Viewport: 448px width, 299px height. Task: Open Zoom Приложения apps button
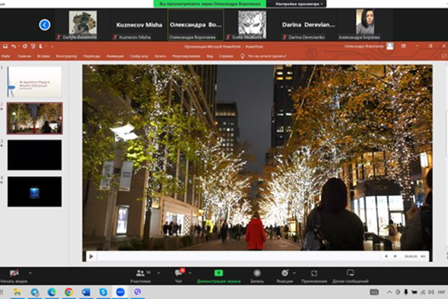coord(314,276)
